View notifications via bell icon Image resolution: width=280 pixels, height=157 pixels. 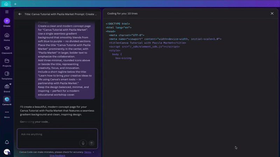coord(7,142)
